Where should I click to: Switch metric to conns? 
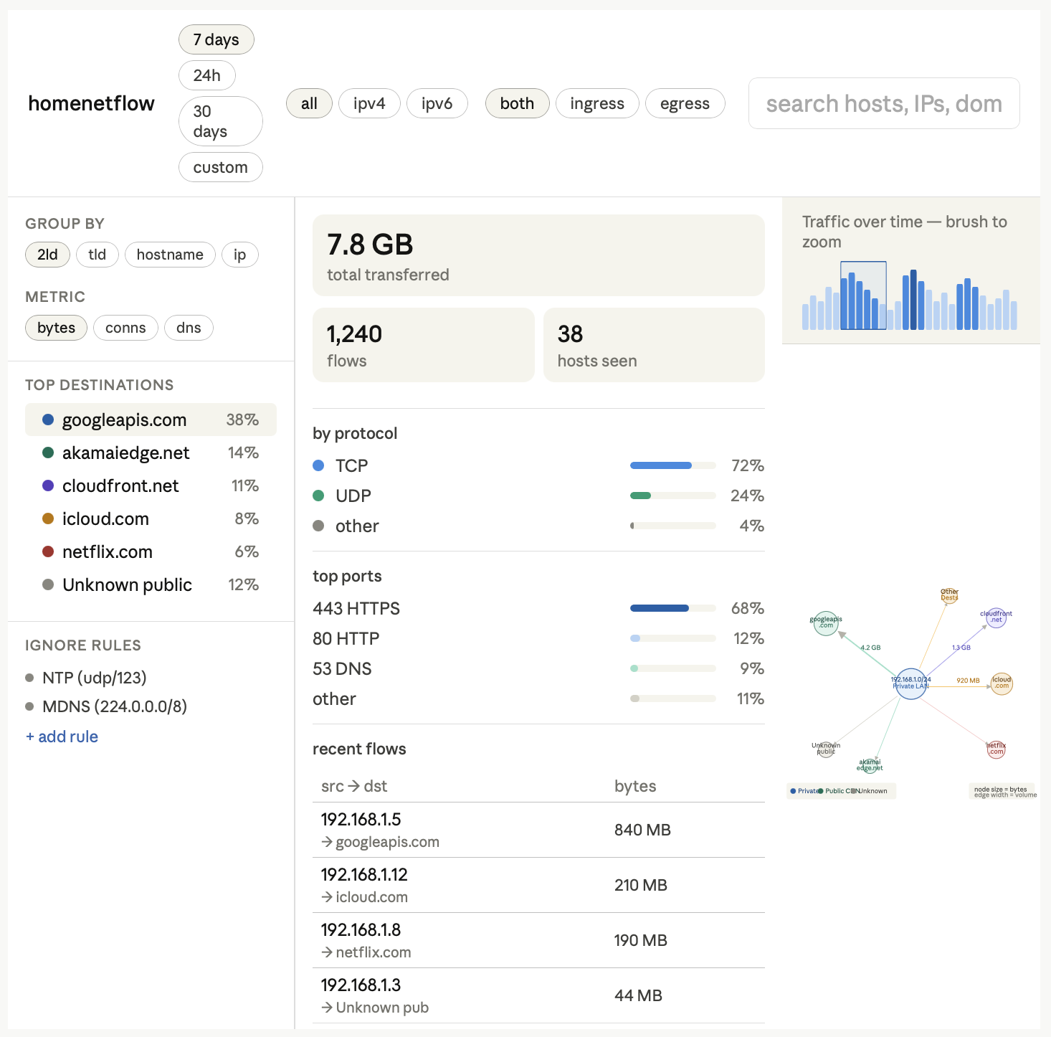tap(125, 328)
